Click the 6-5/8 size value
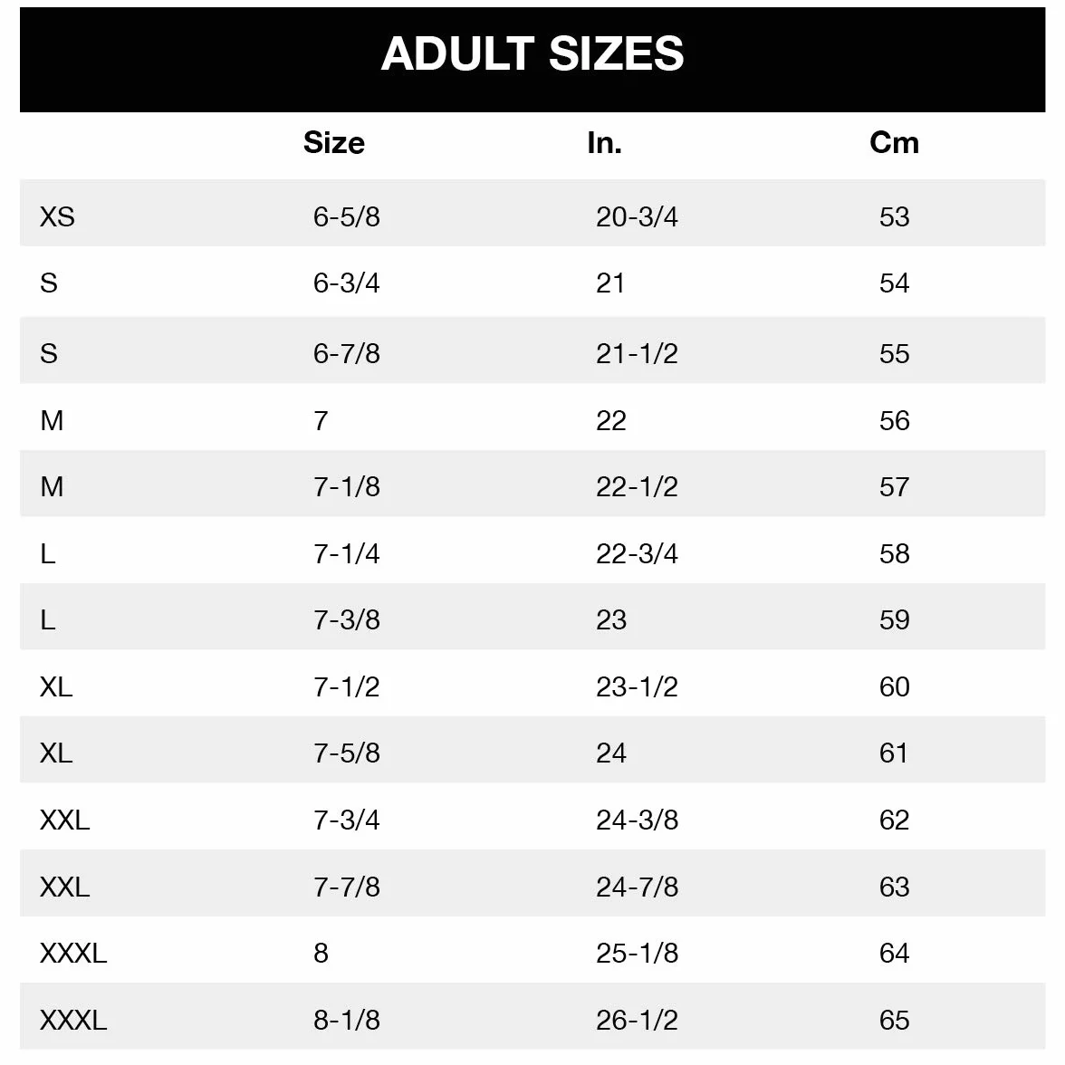This screenshot has height=1065, width=1065. pyautogui.click(x=346, y=216)
